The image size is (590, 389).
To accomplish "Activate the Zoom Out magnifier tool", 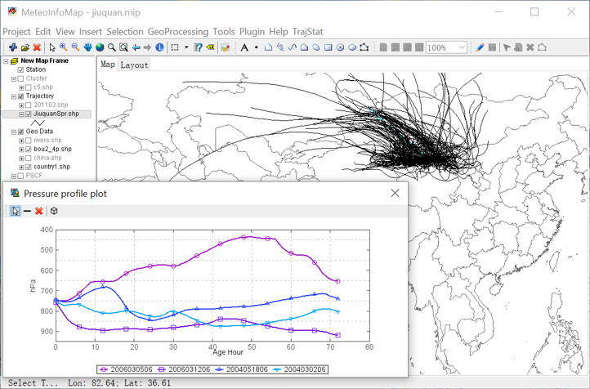I will click(x=76, y=47).
